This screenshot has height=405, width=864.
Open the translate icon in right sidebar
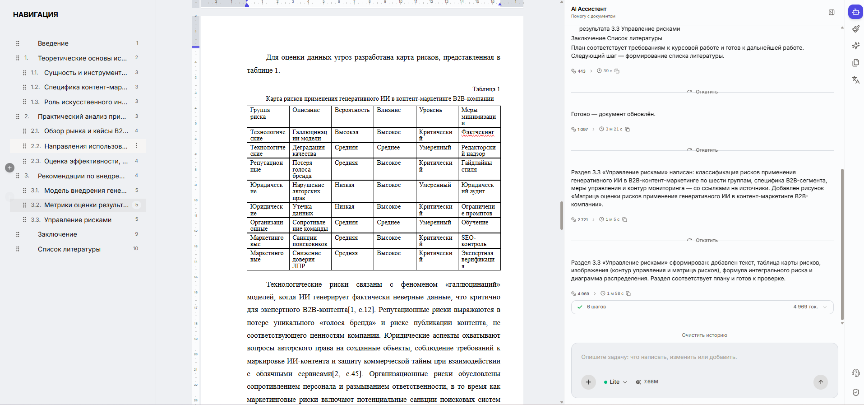point(855,80)
